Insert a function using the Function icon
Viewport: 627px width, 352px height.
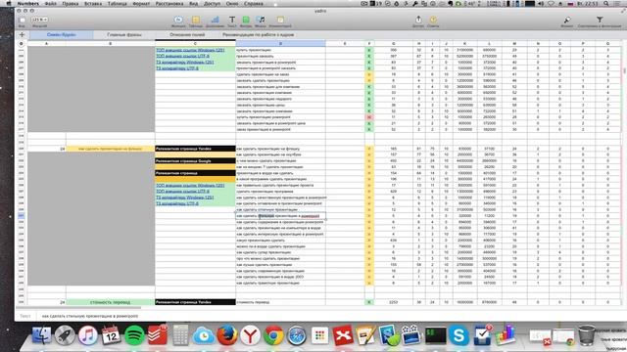click(178, 20)
